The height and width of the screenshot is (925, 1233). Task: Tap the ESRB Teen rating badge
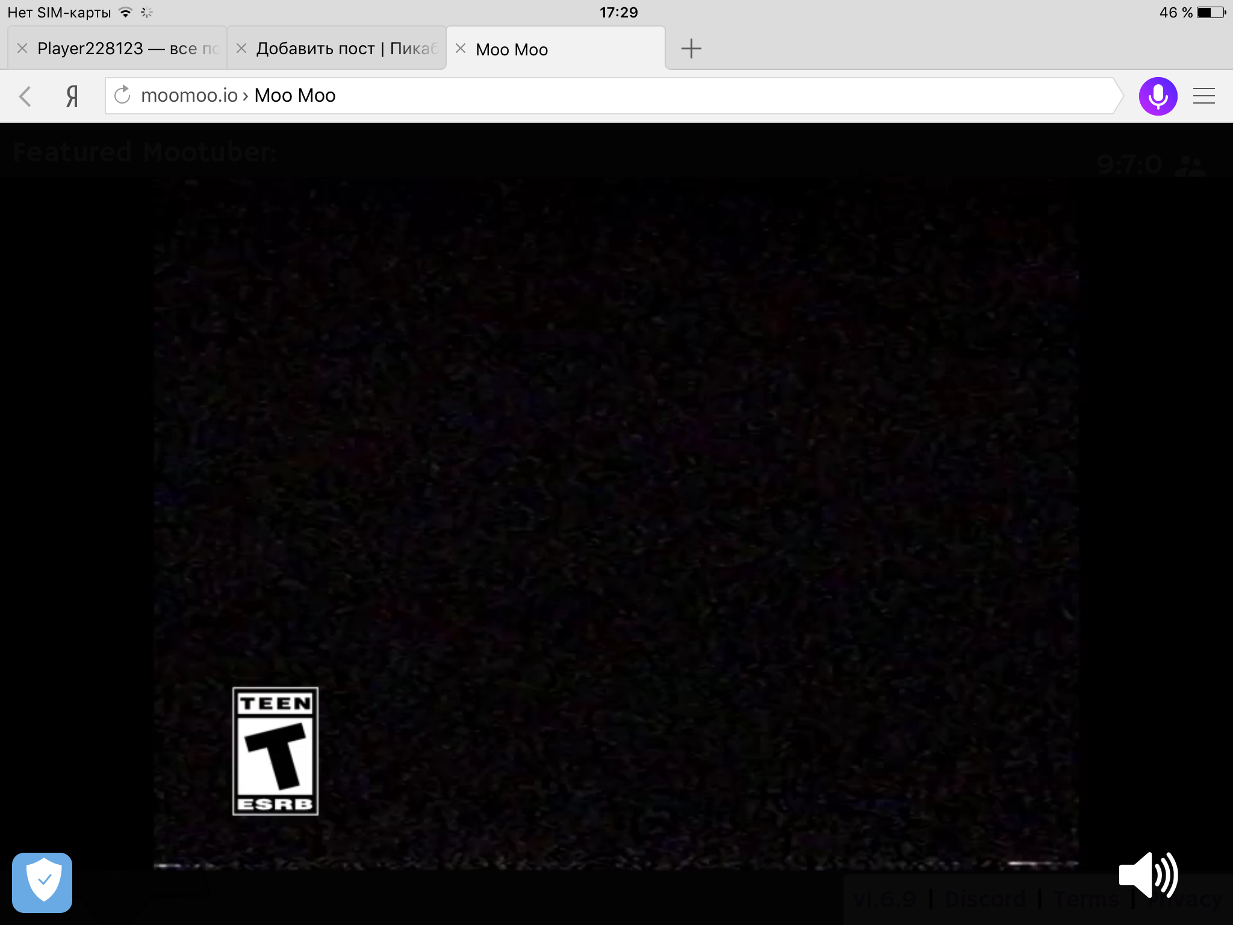276,752
